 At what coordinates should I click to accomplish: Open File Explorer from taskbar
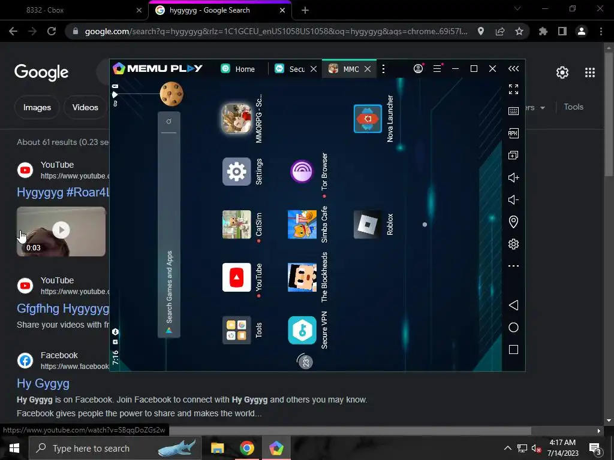pyautogui.click(x=217, y=448)
